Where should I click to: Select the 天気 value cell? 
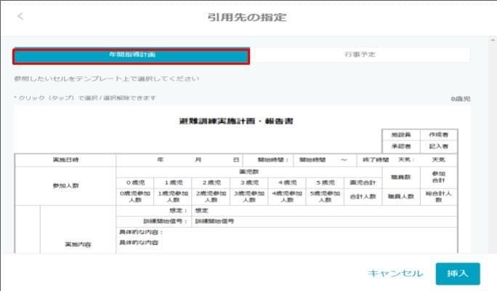[439, 159]
